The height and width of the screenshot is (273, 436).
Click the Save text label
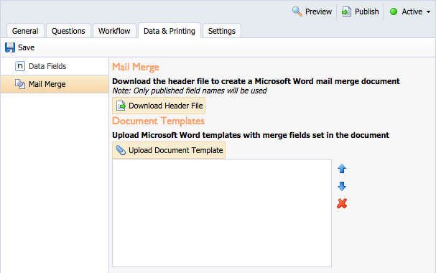(x=26, y=47)
